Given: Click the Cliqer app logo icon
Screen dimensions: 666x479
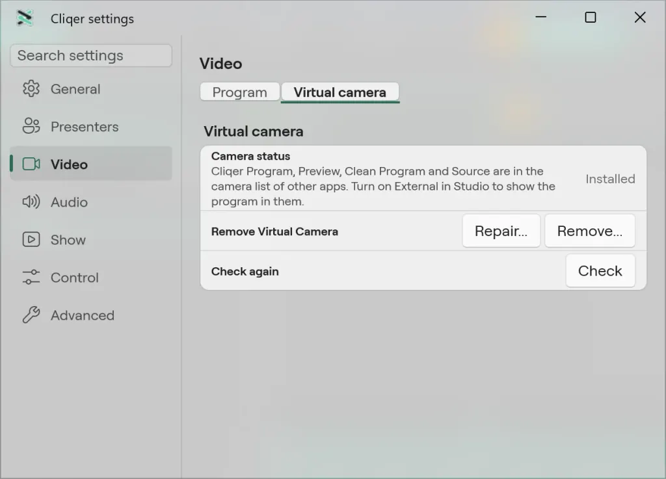Looking at the screenshot, I should [x=25, y=18].
